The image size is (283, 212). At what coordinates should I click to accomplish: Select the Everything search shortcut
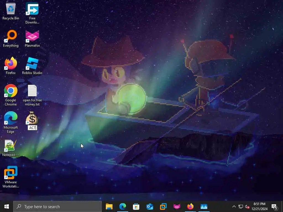pyautogui.click(x=11, y=39)
